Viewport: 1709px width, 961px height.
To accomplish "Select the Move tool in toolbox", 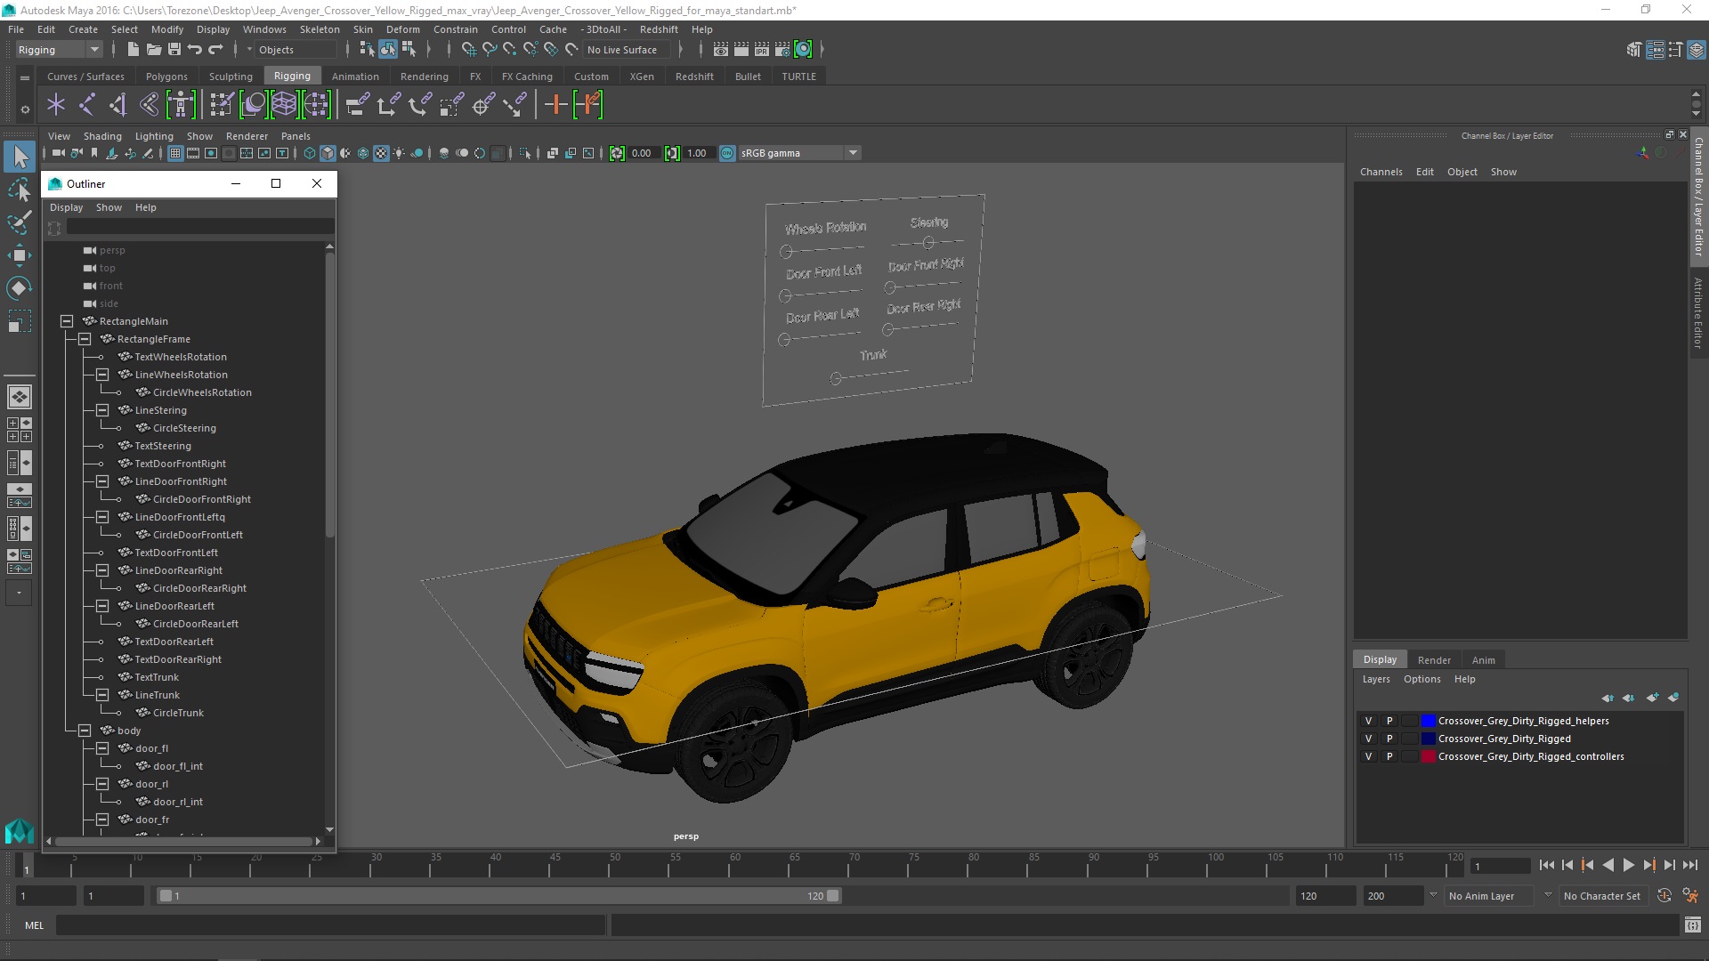I will (19, 255).
